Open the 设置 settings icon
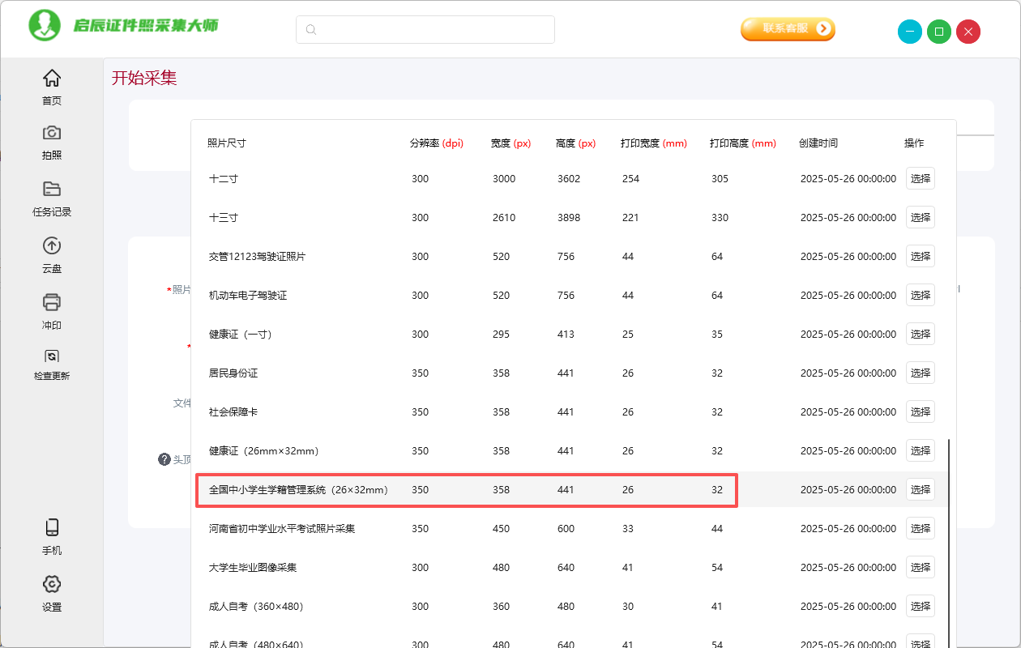This screenshot has height=648, width=1021. [x=52, y=584]
